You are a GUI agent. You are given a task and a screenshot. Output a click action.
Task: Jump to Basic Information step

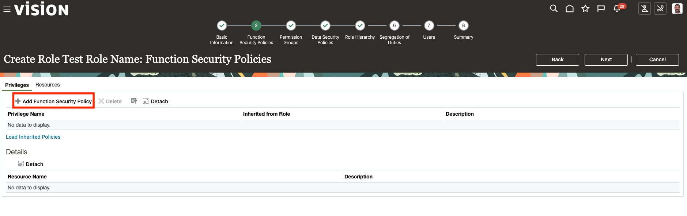(222, 26)
